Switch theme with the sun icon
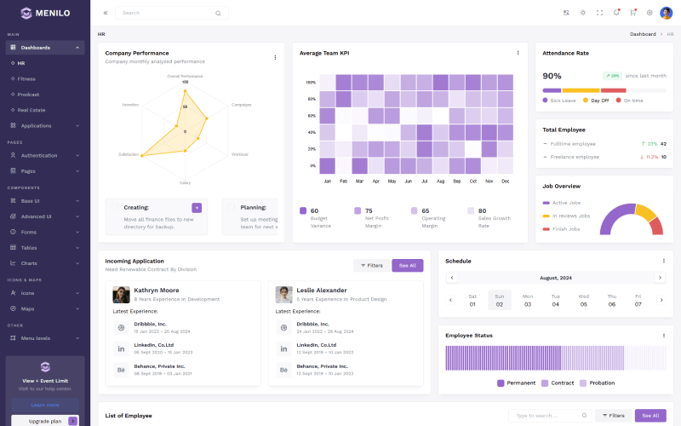681x426 pixels. [x=583, y=13]
